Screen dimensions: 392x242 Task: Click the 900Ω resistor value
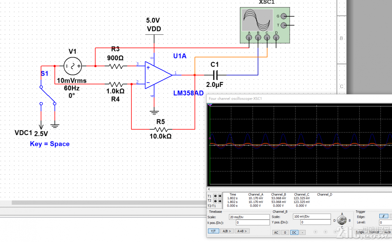pos(115,58)
